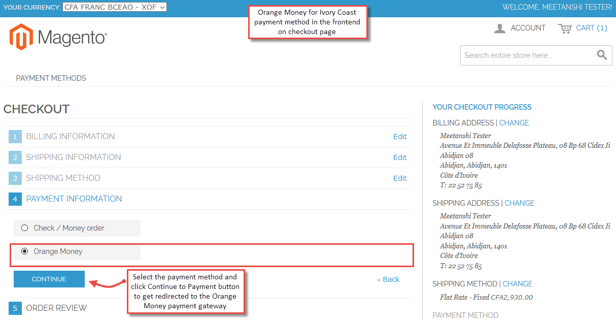Click step number 2 badge
Screen dimensions: 616x322
pyautogui.click(x=15, y=157)
